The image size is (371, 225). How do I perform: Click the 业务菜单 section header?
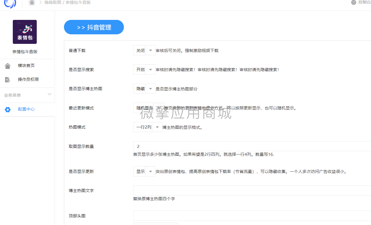(x=27, y=95)
